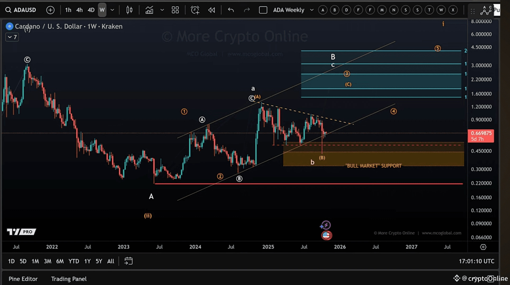510x285 pixels.
Task: Toggle the layout square next to ADA Weekly
Action: [x=263, y=10]
